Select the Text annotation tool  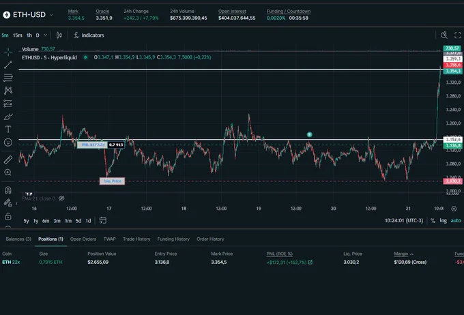coord(8,130)
